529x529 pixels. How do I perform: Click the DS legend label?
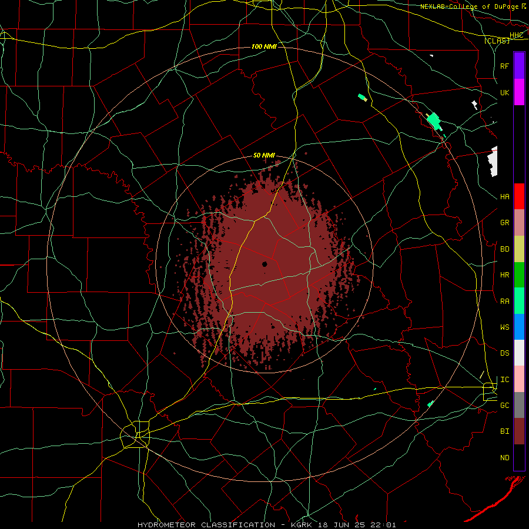click(x=505, y=353)
